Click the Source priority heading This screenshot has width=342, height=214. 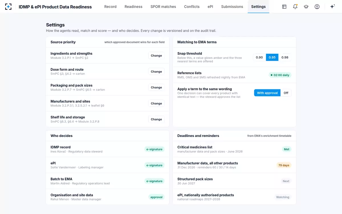point(63,42)
